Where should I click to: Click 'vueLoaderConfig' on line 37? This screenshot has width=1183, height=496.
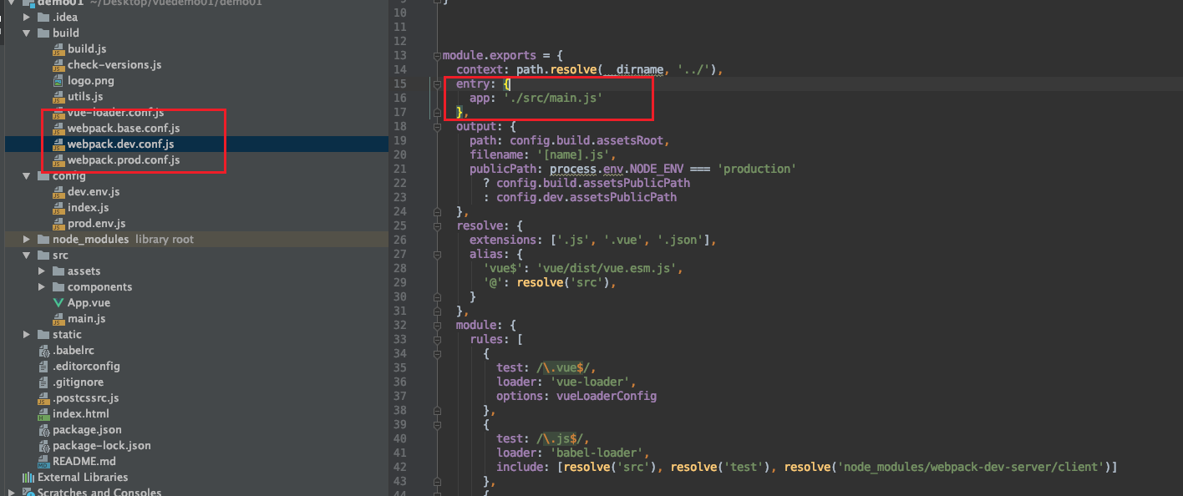point(607,397)
